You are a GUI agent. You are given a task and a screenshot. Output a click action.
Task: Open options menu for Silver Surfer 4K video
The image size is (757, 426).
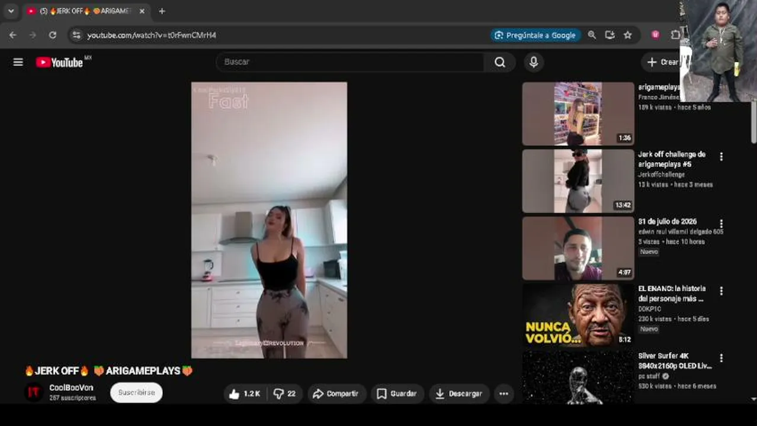[721, 358]
